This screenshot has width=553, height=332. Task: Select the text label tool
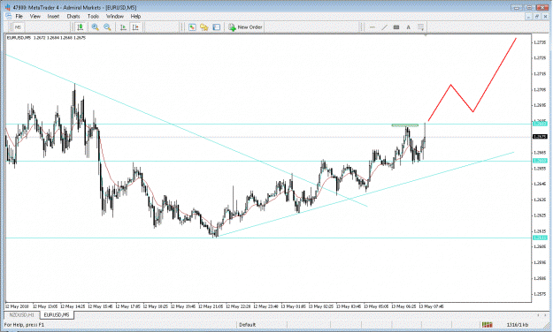click(396, 27)
